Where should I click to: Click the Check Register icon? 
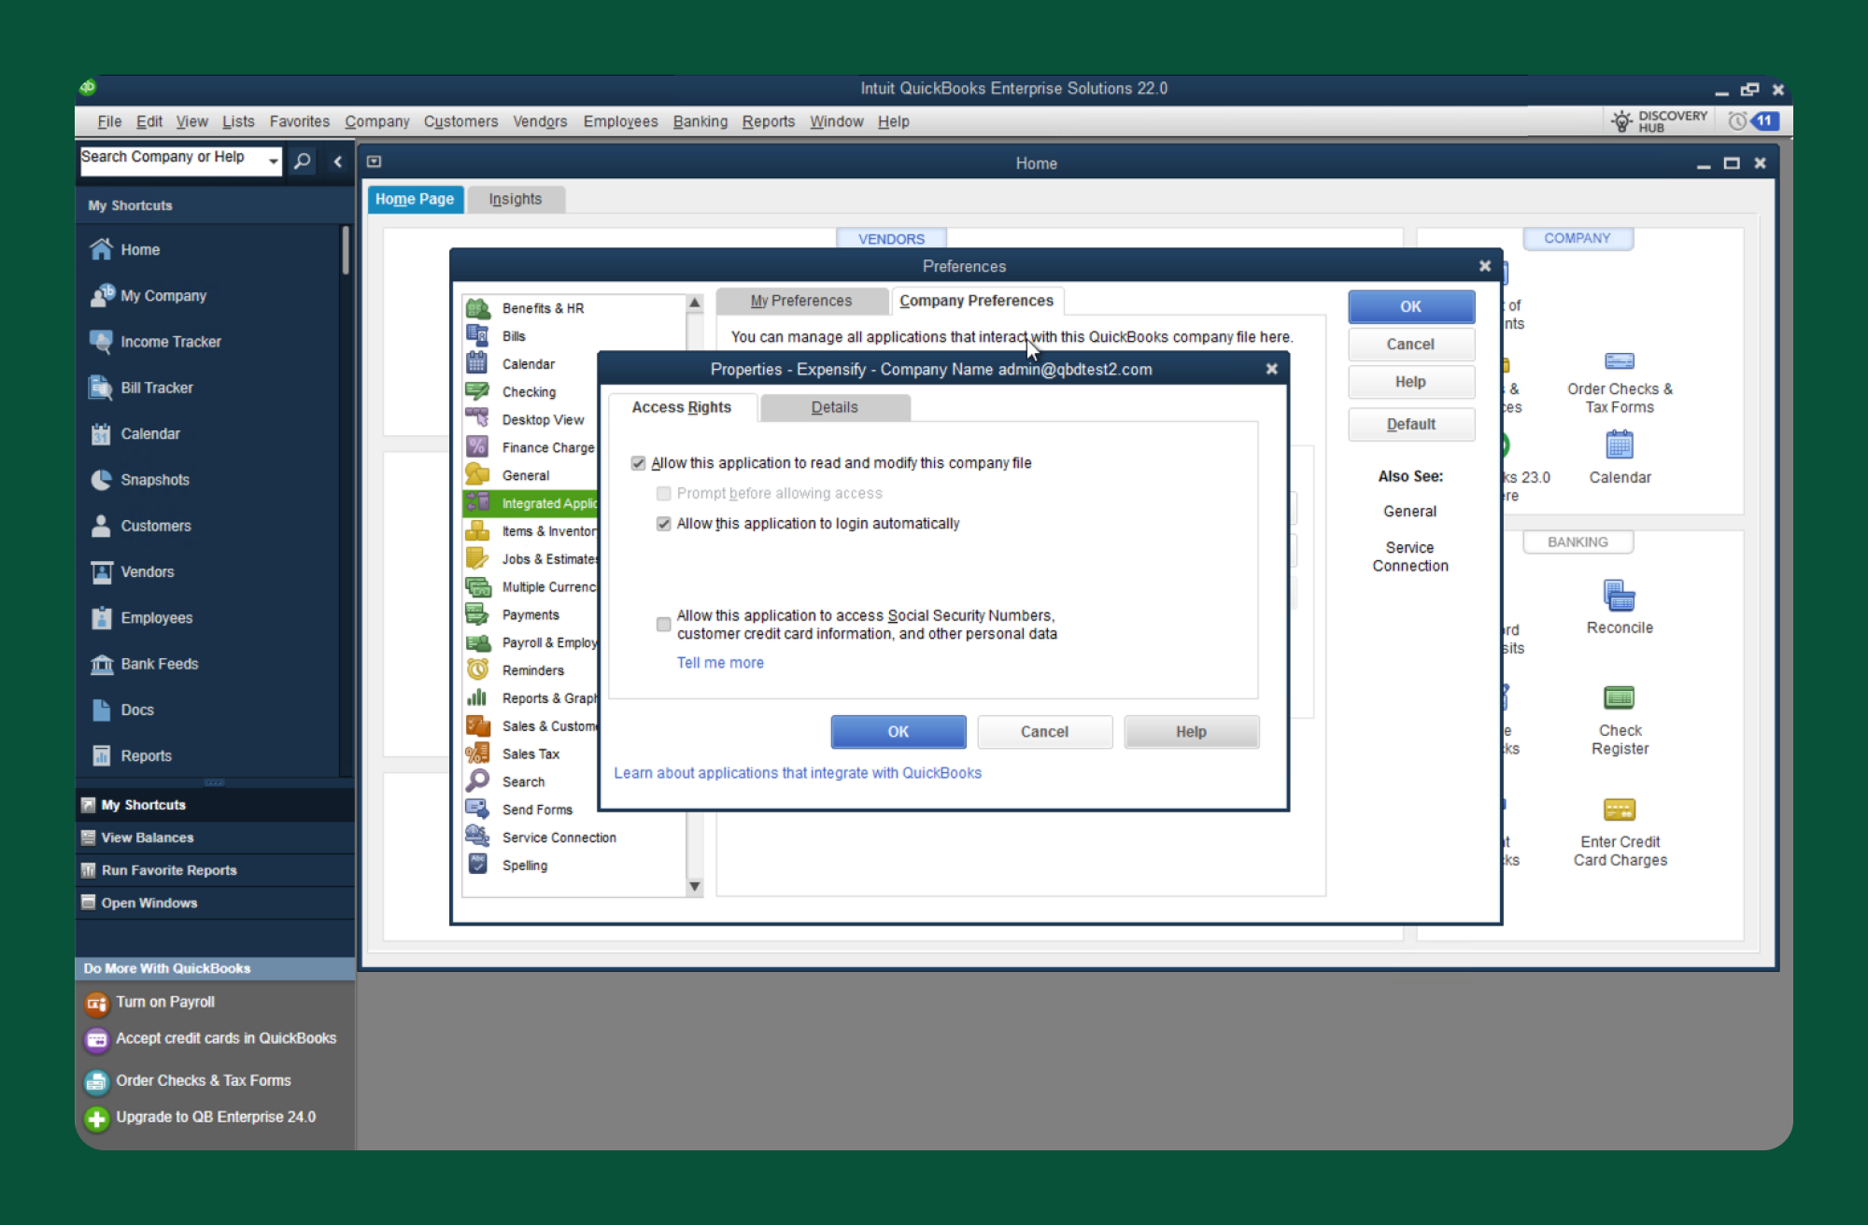(1618, 698)
